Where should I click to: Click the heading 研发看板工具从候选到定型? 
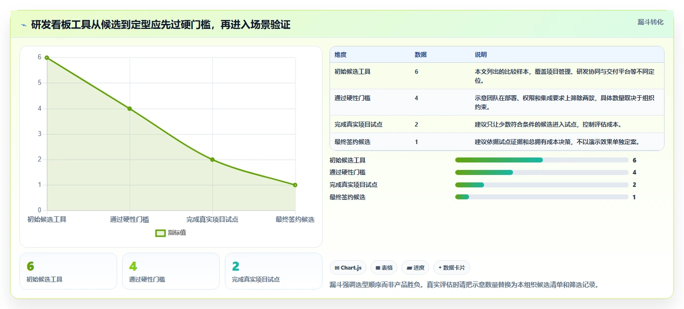click(161, 25)
